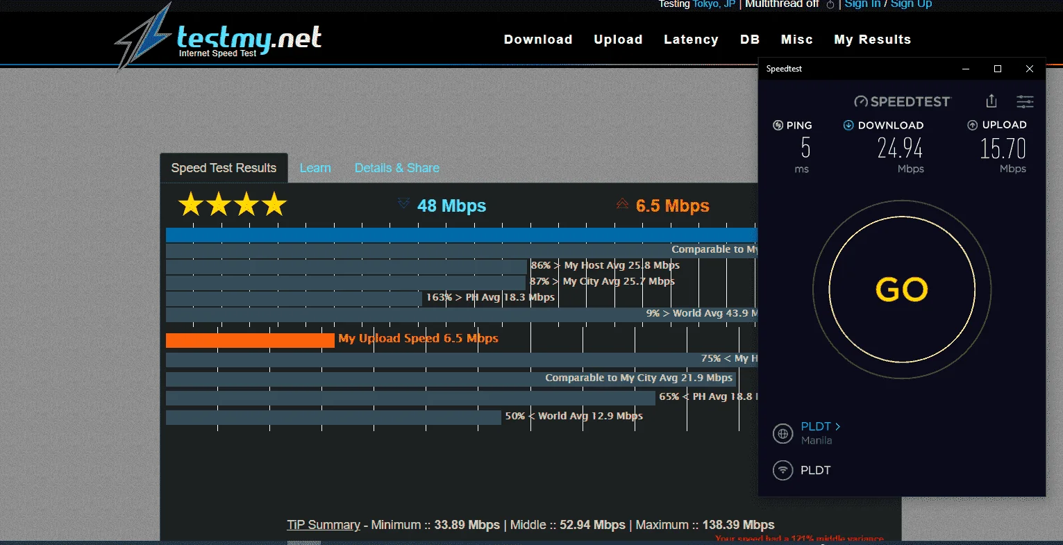Click the Tokyo, JP server link
The image size is (1063, 545).
[714, 3]
